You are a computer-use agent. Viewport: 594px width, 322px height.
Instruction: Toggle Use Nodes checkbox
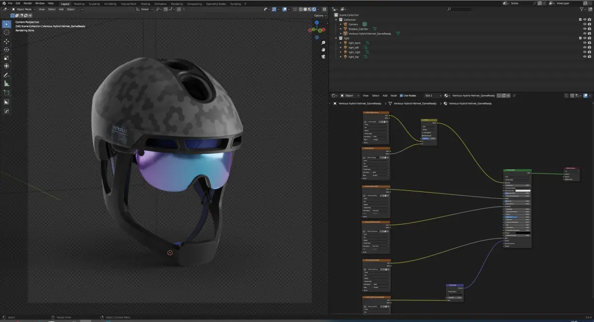pyautogui.click(x=401, y=95)
